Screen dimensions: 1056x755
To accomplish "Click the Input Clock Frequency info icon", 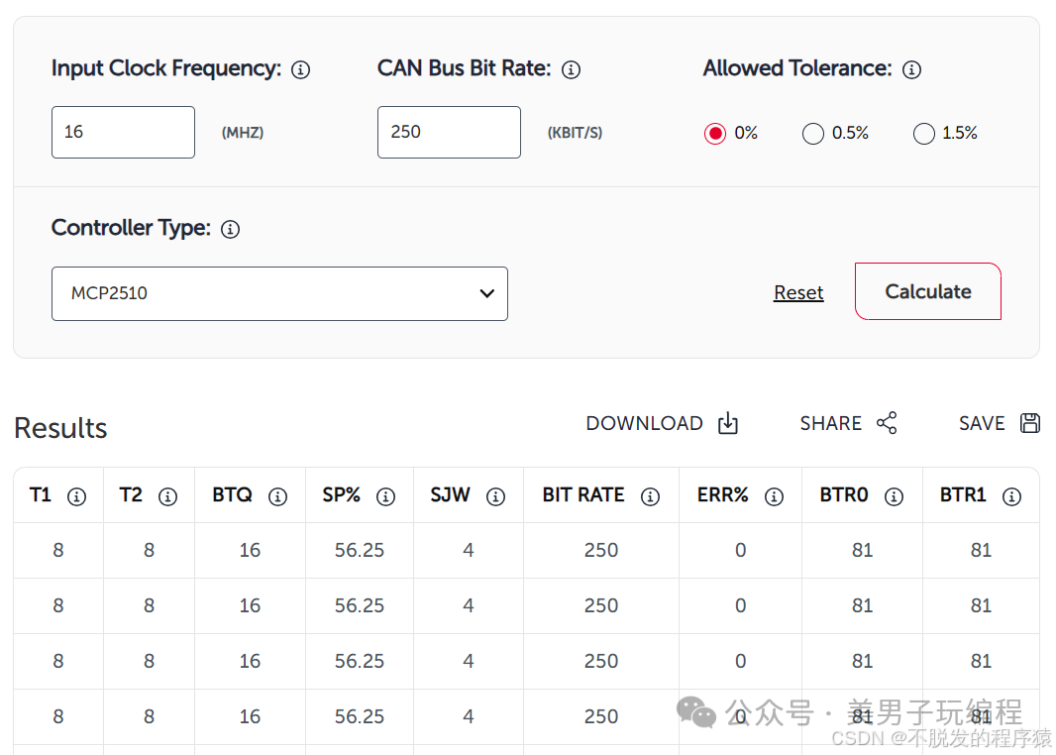I will 300,69.
